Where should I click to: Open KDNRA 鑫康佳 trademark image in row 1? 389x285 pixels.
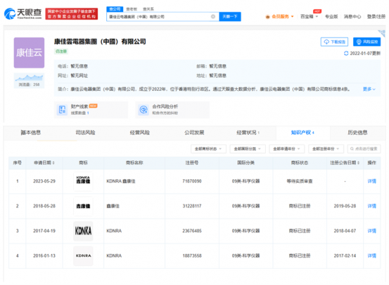tap(83, 181)
